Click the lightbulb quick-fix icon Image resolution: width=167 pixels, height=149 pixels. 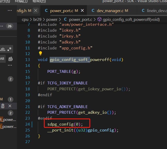(x=40, y=53)
